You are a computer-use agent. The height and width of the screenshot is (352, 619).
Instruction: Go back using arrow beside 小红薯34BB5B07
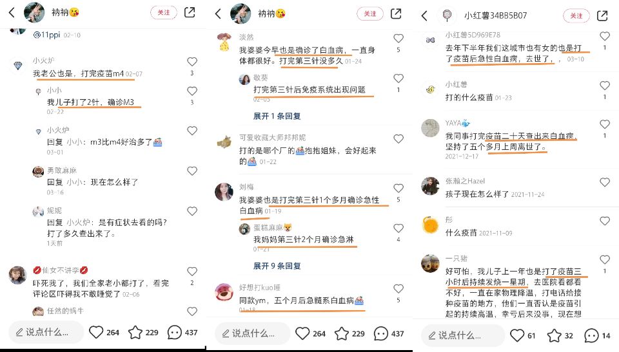pos(424,16)
